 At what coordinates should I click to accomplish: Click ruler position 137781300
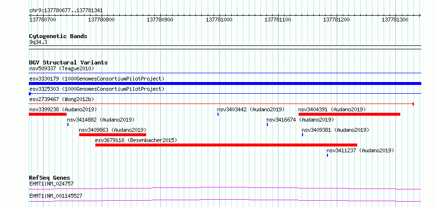coord(395,20)
